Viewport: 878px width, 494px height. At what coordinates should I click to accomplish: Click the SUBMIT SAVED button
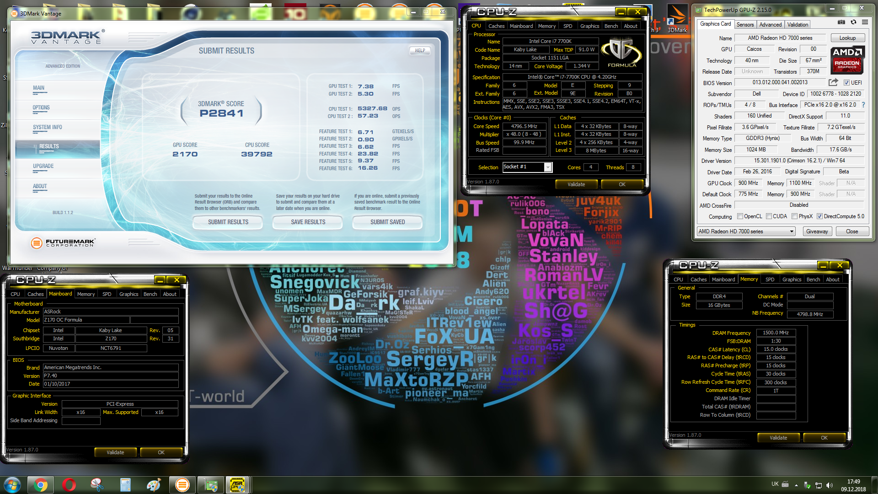point(387,222)
